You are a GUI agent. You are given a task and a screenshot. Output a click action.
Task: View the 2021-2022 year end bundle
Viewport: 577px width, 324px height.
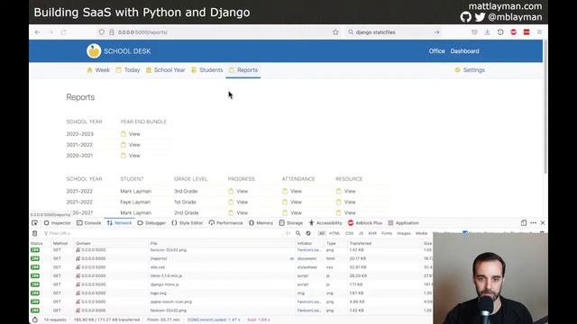click(x=131, y=145)
